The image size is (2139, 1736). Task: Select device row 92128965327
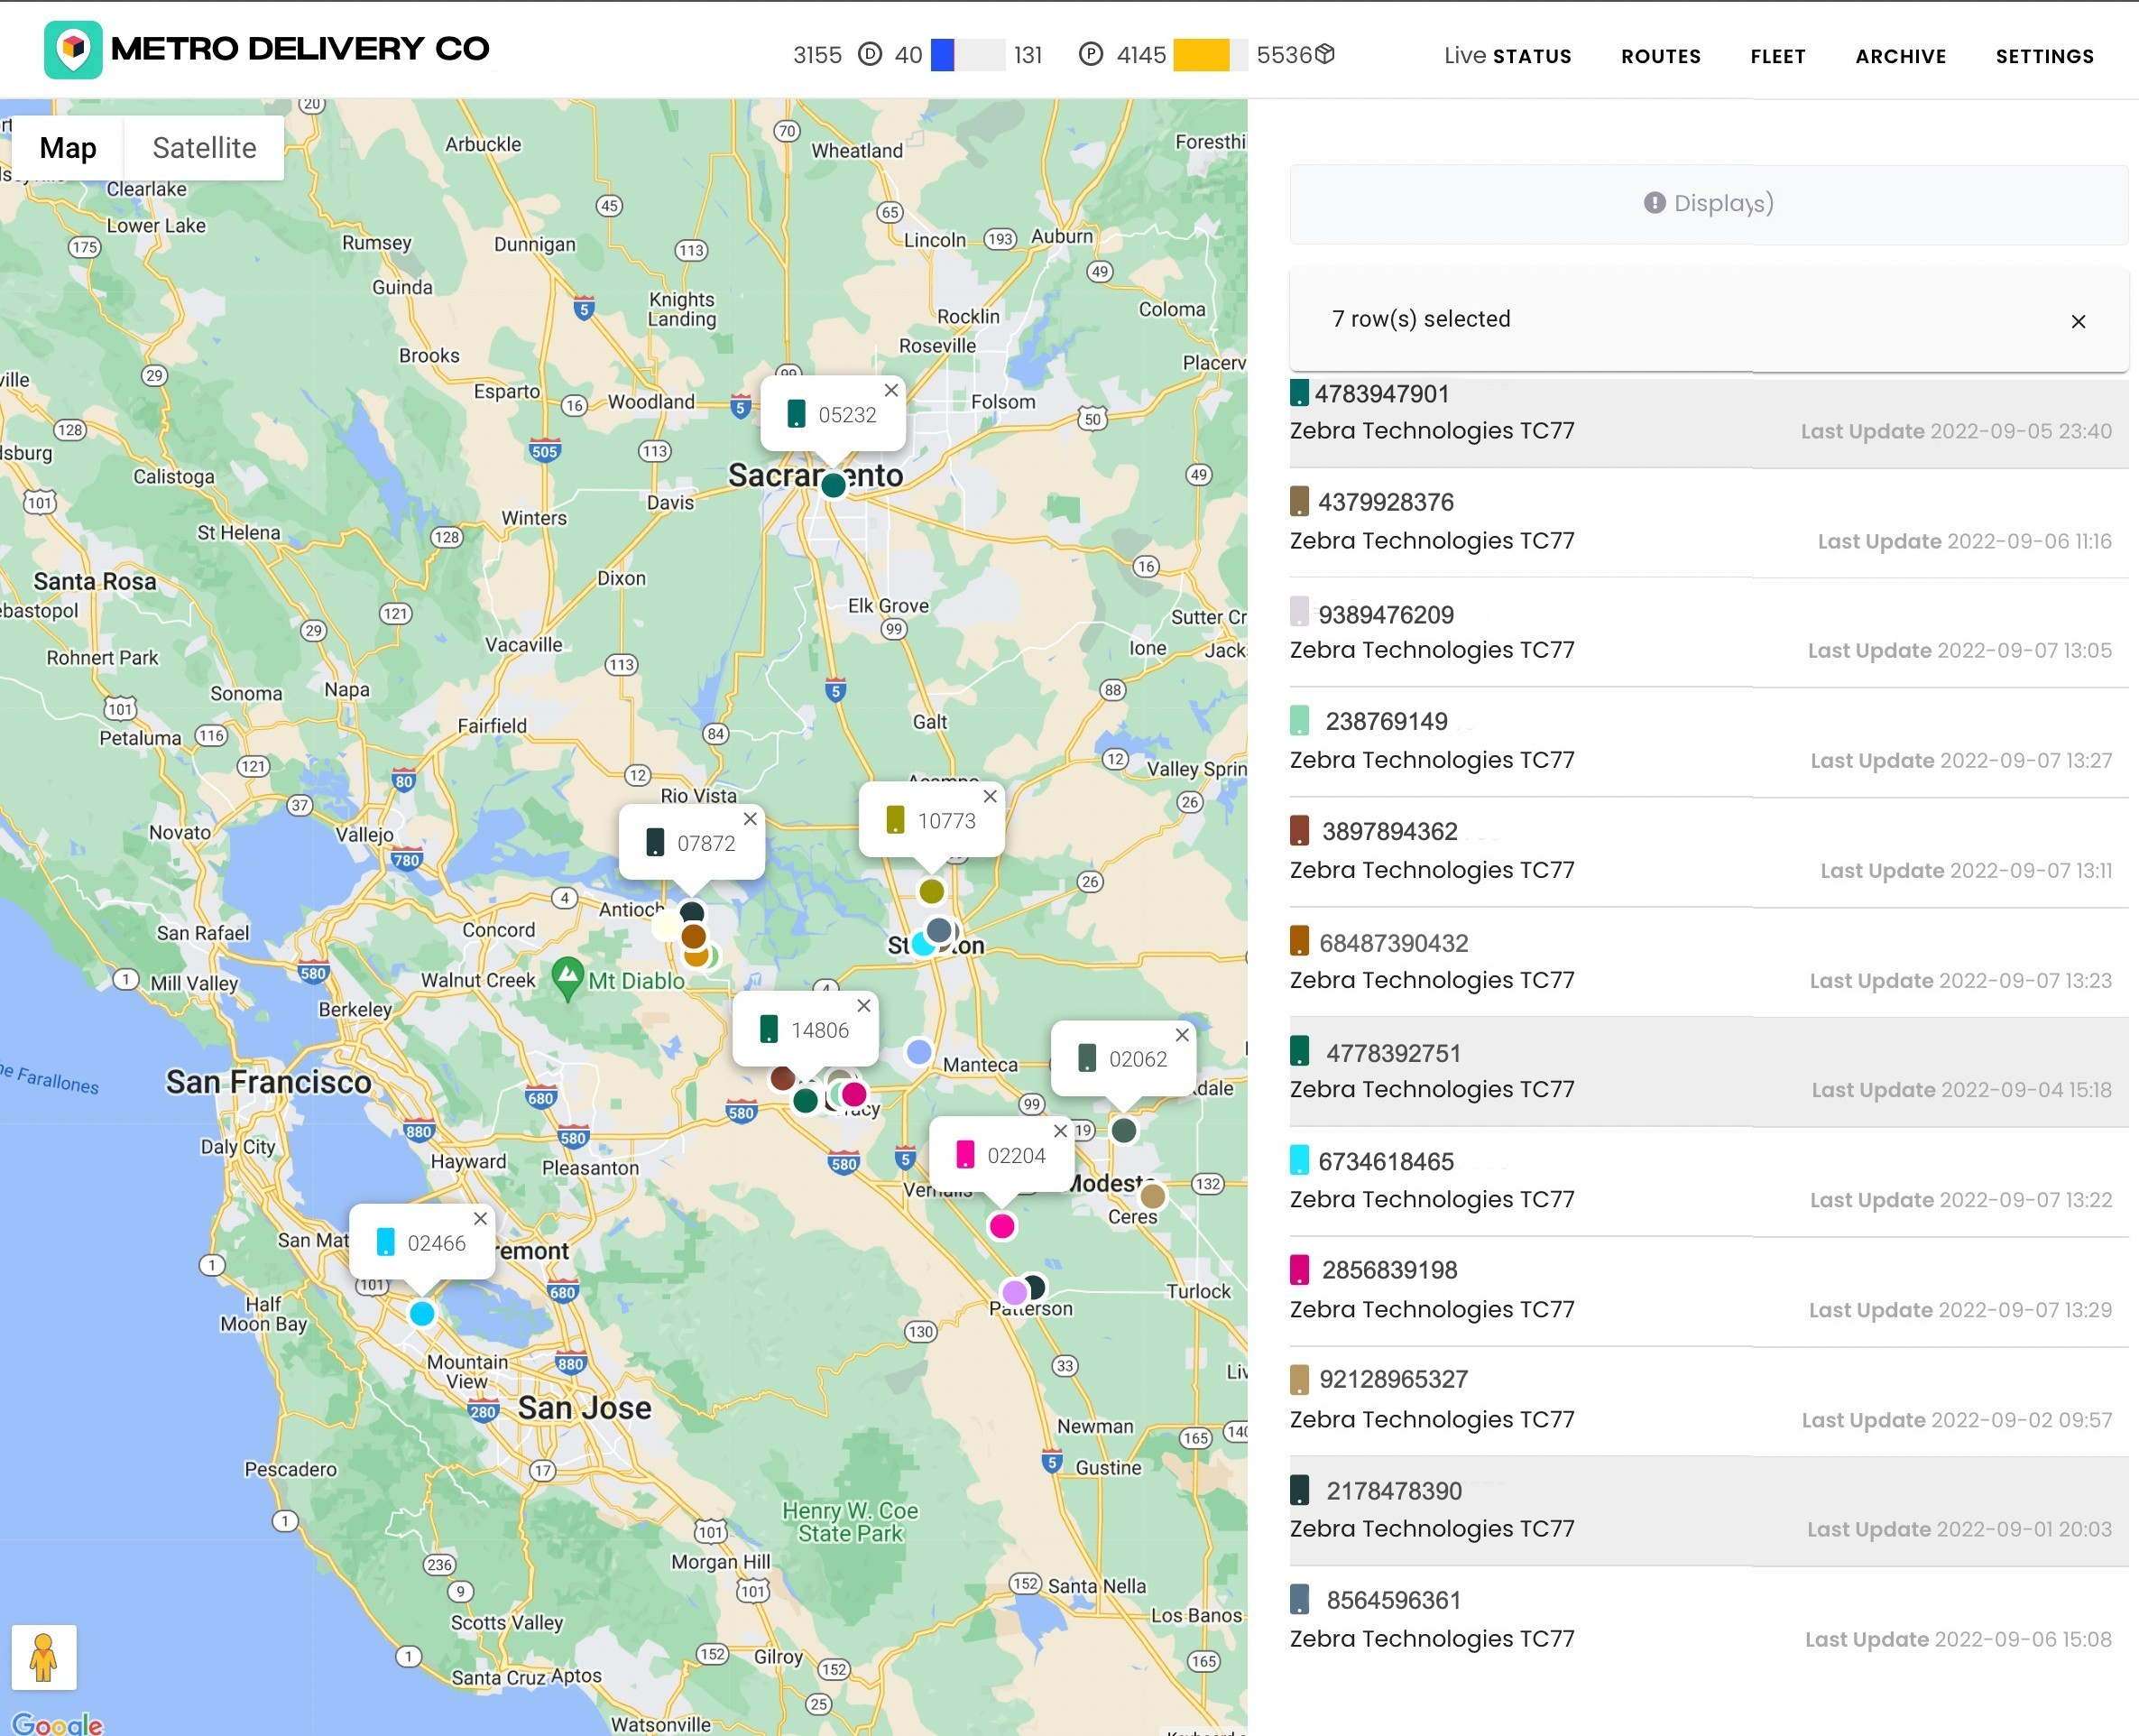click(x=1708, y=1401)
